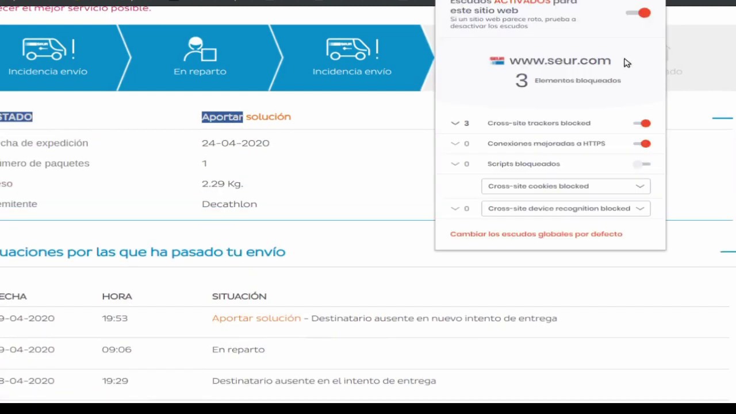Open the Cross-site cookies blocked dropdown
The height and width of the screenshot is (414, 736).
click(566, 186)
